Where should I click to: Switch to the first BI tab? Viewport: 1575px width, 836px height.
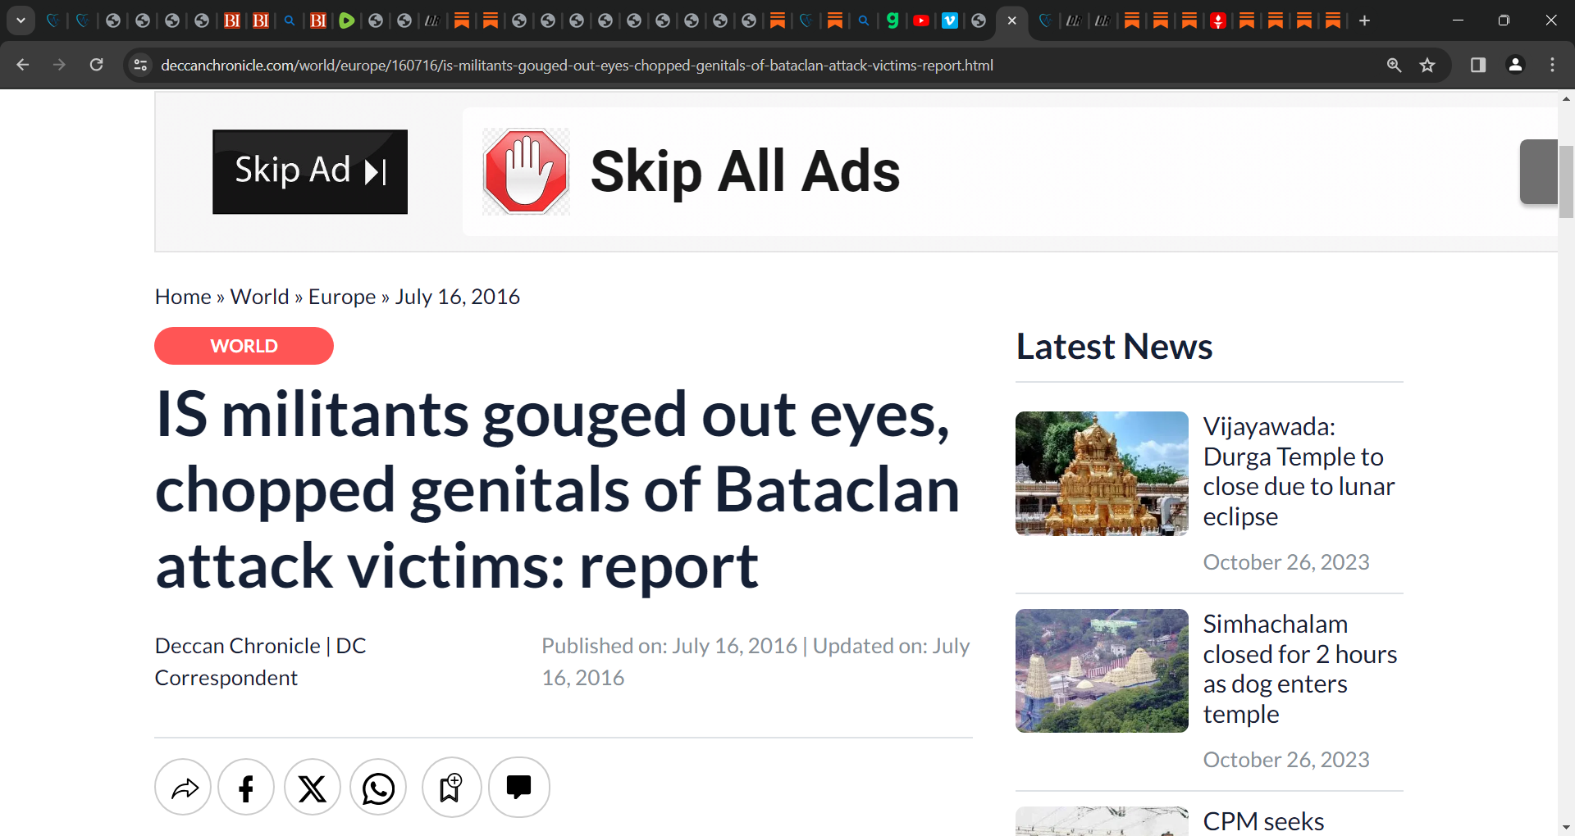coord(232,20)
